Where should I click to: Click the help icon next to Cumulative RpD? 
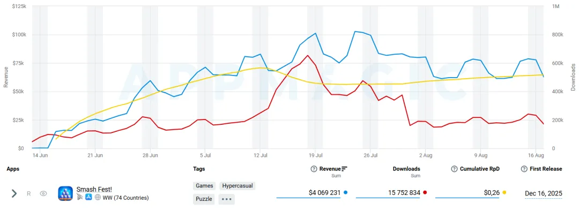[x=454, y=169]
